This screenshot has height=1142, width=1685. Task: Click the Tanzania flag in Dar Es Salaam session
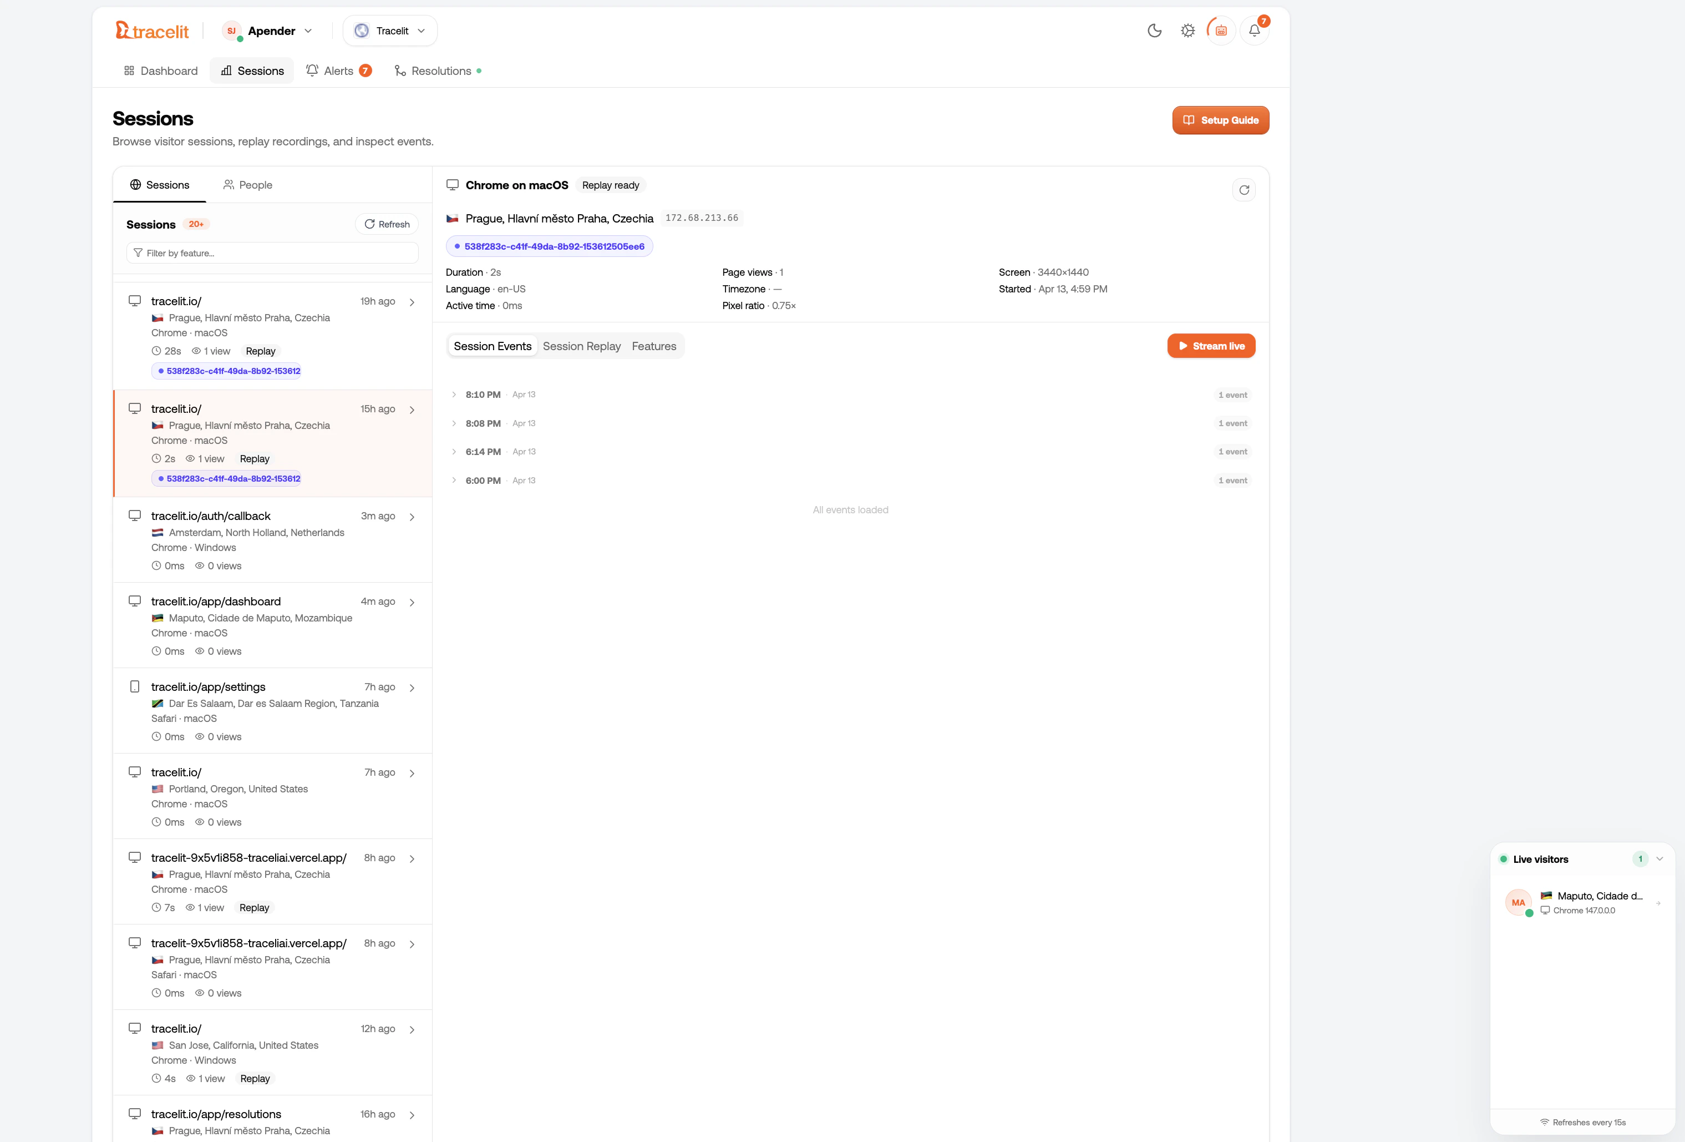[x=158, y=704]
